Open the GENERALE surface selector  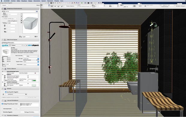pyautogui.click(x=16, y=94)
